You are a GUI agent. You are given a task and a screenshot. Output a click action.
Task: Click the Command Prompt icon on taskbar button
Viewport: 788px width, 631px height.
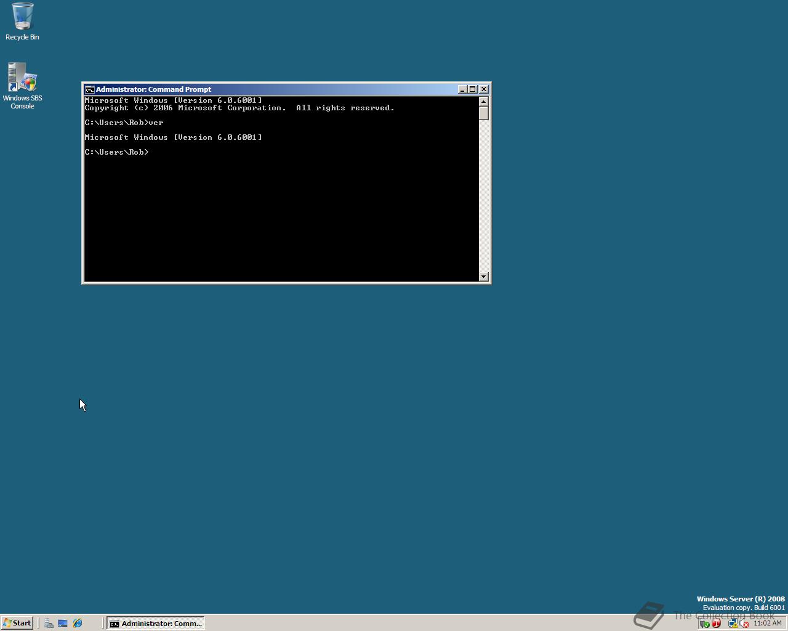(x=115, y=624)
